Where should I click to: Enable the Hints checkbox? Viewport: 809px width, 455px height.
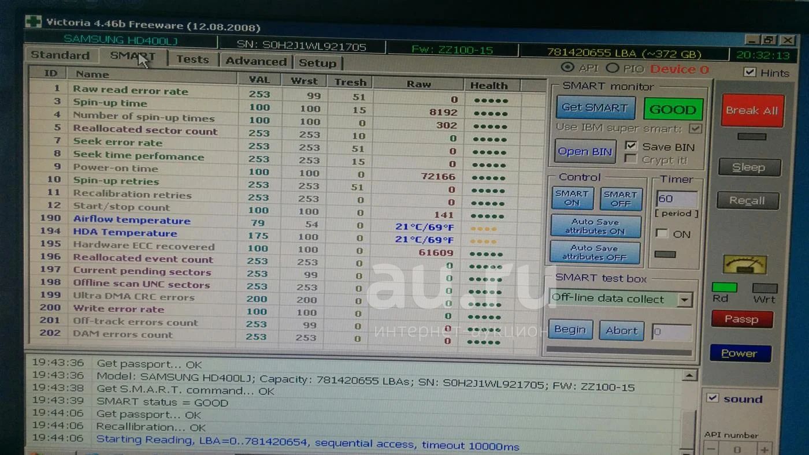point(750,72)
